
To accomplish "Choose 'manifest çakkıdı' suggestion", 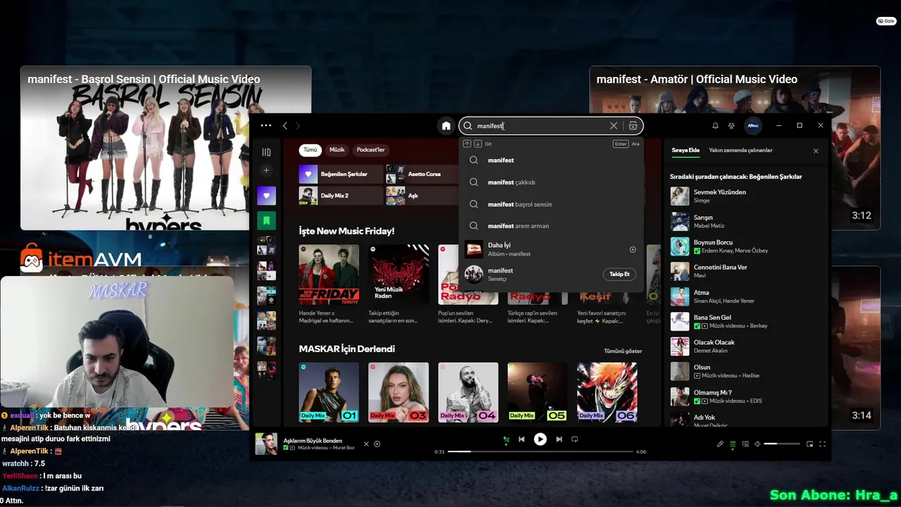I will click(x=550, y=182).
